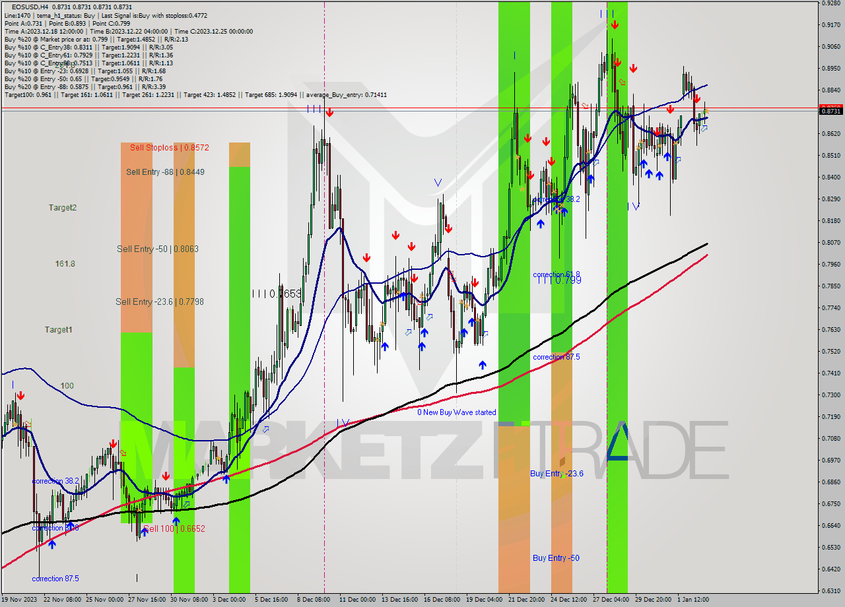Click the '27 Nov 16:00' time axis label

148,600
